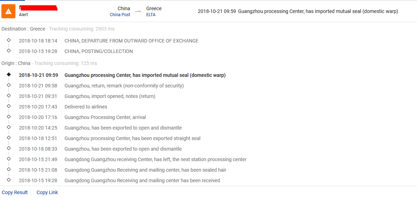The width and height of the screenshot is (417, 198).
Task: Click diamond marker for has been sealed hair
Action: [9, 169]
